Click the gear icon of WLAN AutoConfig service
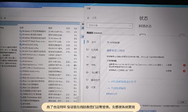The image size is (188, 112). [21, 48]
